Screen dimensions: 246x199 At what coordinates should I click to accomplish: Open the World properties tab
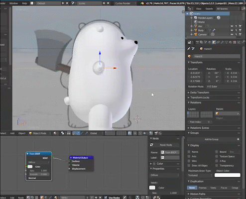[210, 42]
